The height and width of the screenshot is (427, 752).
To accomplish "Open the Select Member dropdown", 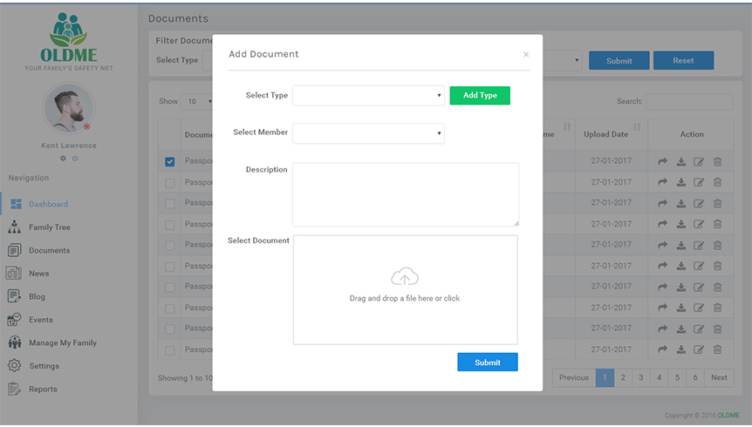I will tap(368, 133).
